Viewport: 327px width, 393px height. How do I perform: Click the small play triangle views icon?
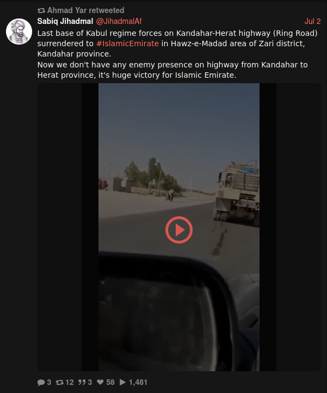click(x=123, y=382)
